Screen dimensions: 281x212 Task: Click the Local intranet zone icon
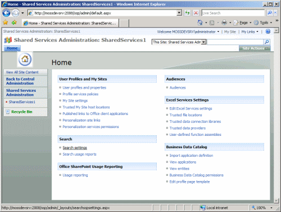203,207
